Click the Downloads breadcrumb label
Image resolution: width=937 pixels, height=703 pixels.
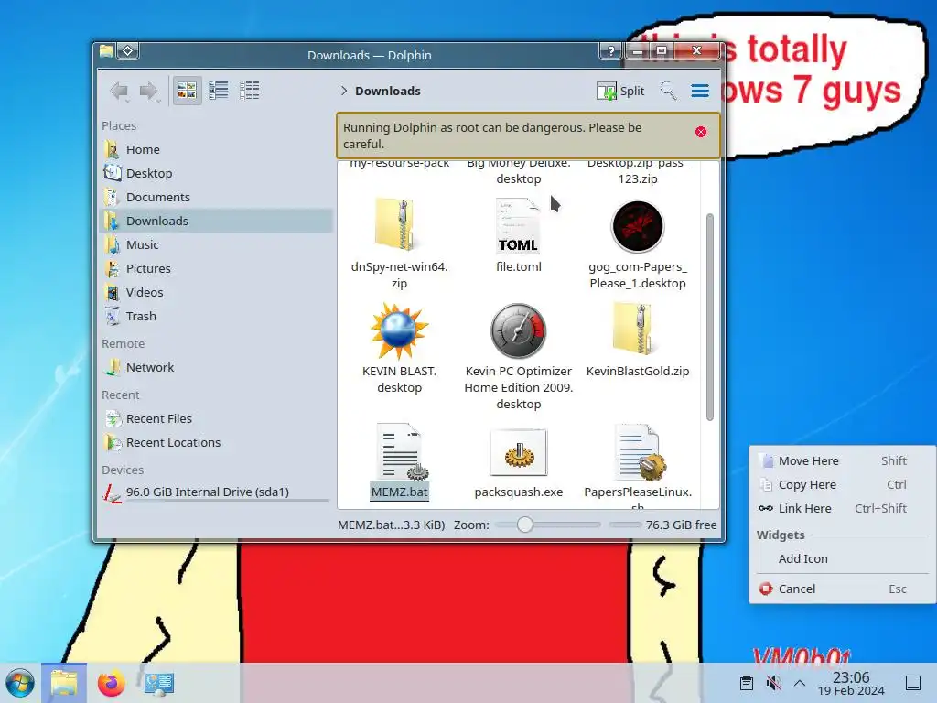pyautogui.click(x=388, y=91)
